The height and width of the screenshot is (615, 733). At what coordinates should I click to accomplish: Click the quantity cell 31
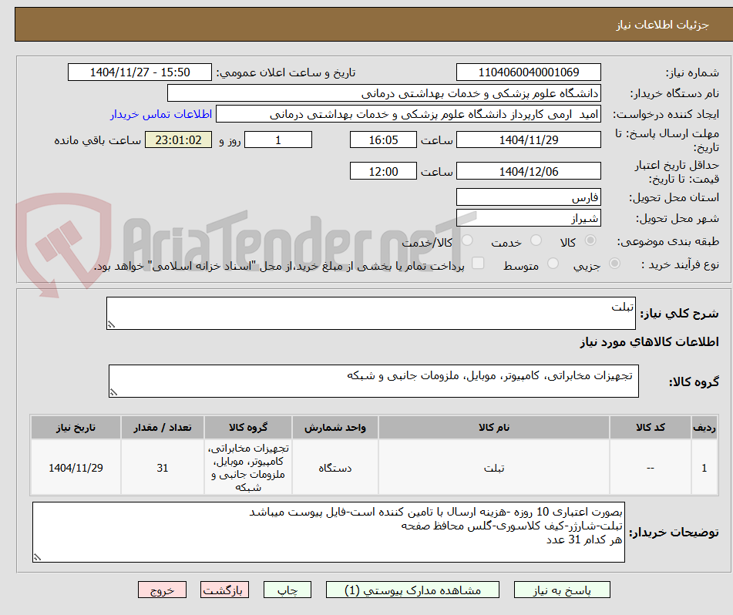point(162,467)
